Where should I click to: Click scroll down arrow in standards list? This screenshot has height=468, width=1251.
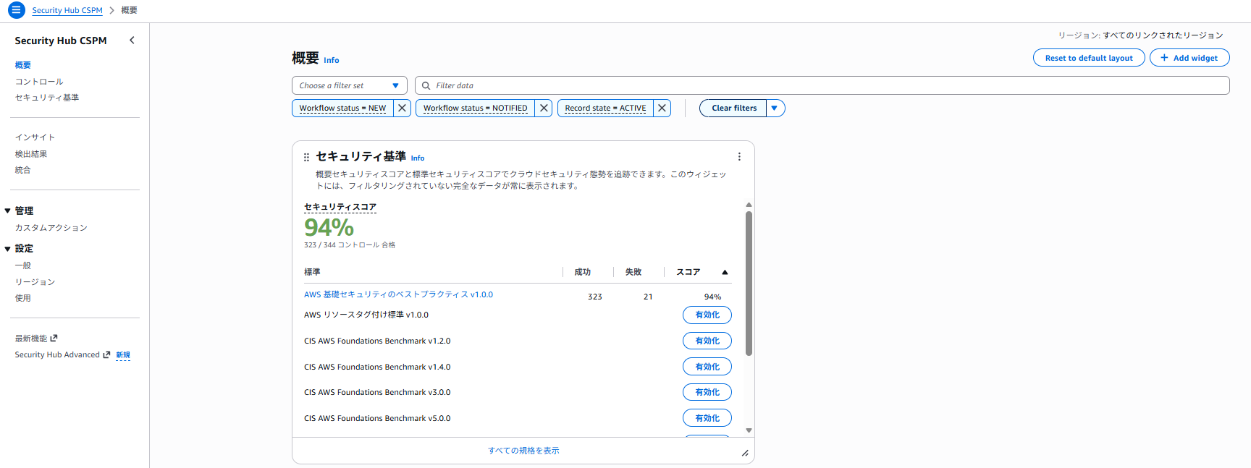pos(749,430)
